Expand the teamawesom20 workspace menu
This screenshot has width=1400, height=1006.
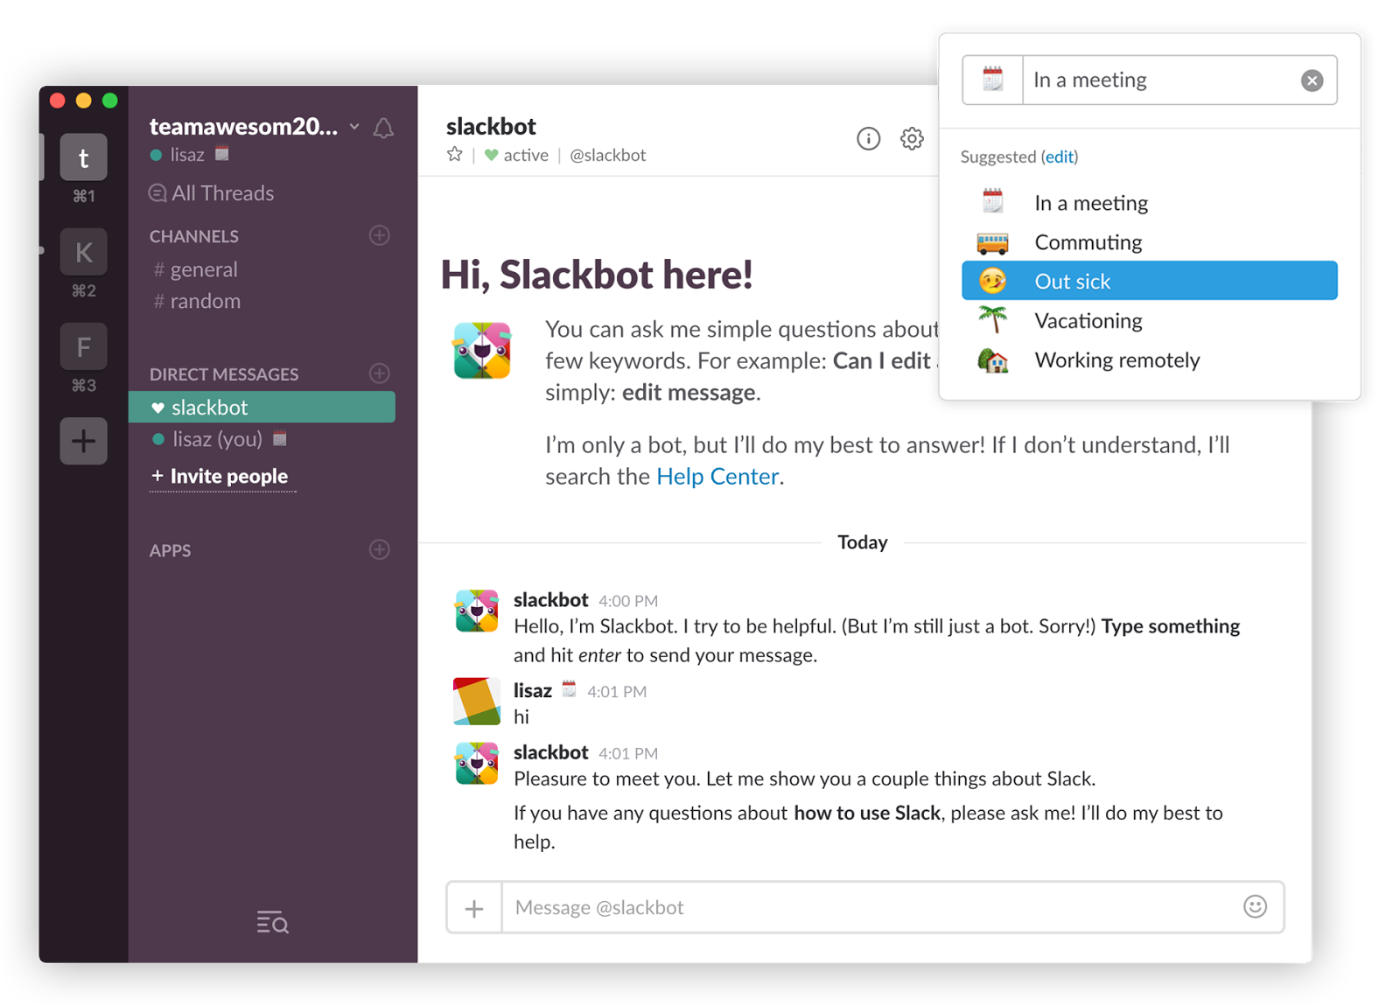click(255, 127)
